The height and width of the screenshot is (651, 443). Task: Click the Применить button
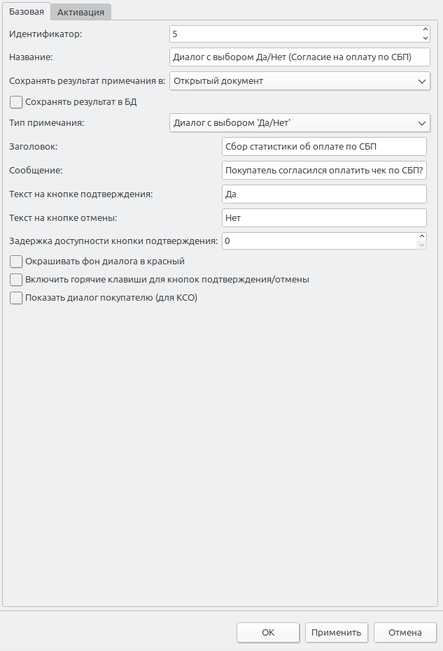[x=337, y=633]
